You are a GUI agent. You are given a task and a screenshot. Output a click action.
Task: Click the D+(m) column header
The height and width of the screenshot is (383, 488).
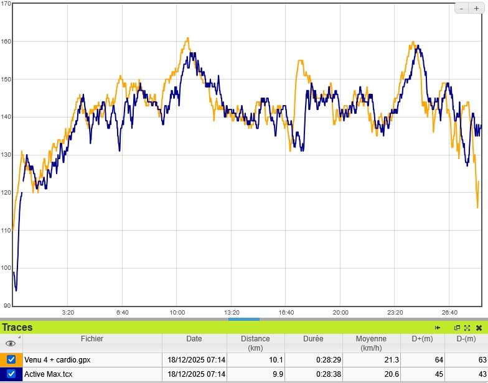point(423,339)
